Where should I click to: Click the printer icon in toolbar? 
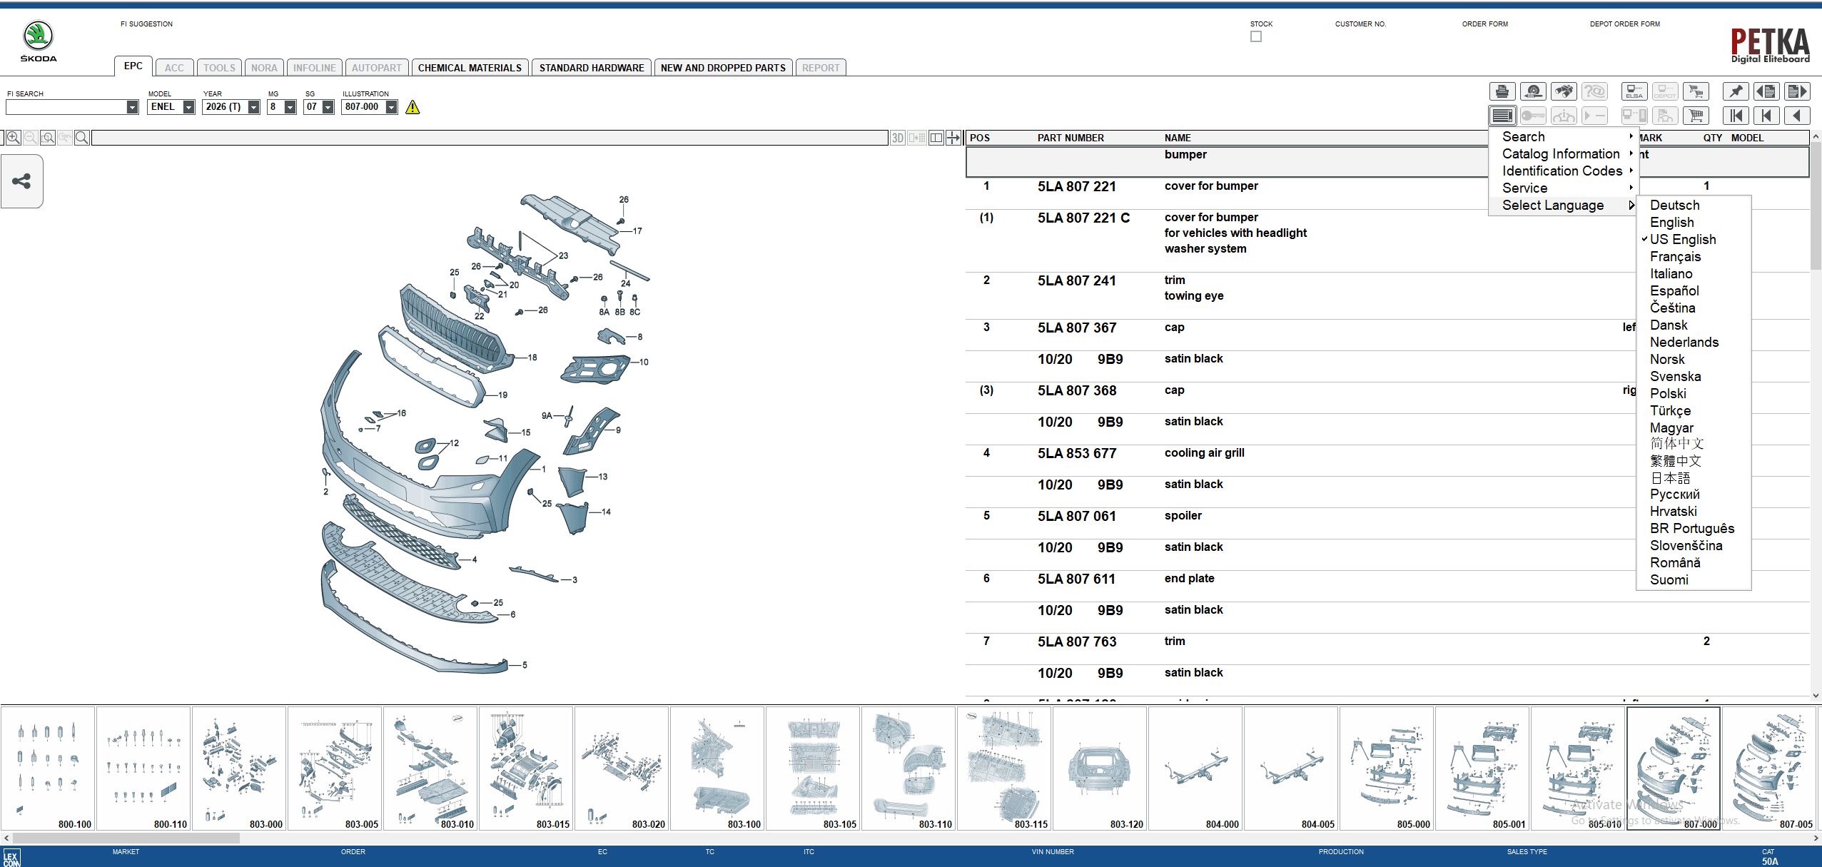(1502, 91)
